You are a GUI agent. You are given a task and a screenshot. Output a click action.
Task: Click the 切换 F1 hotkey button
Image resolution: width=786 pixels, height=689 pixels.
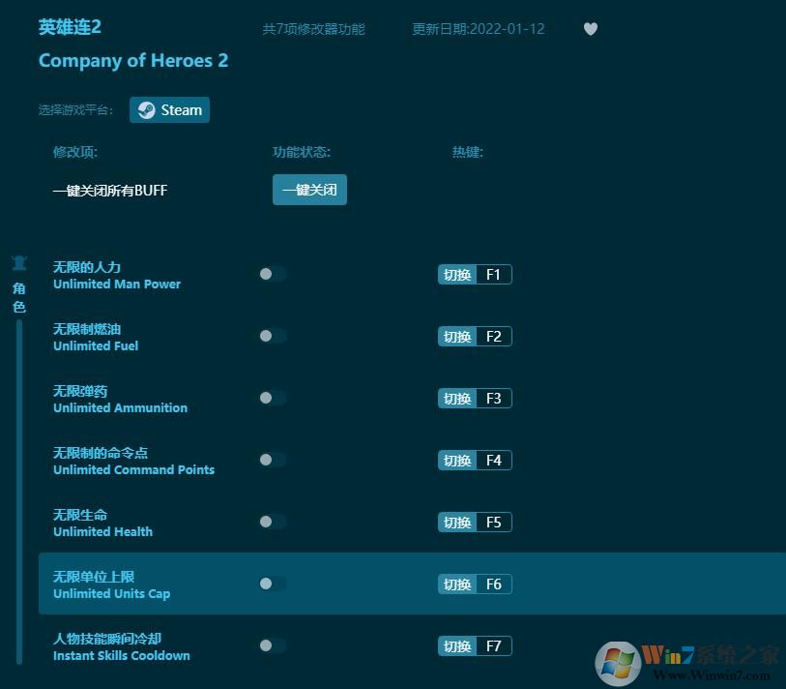474,274
